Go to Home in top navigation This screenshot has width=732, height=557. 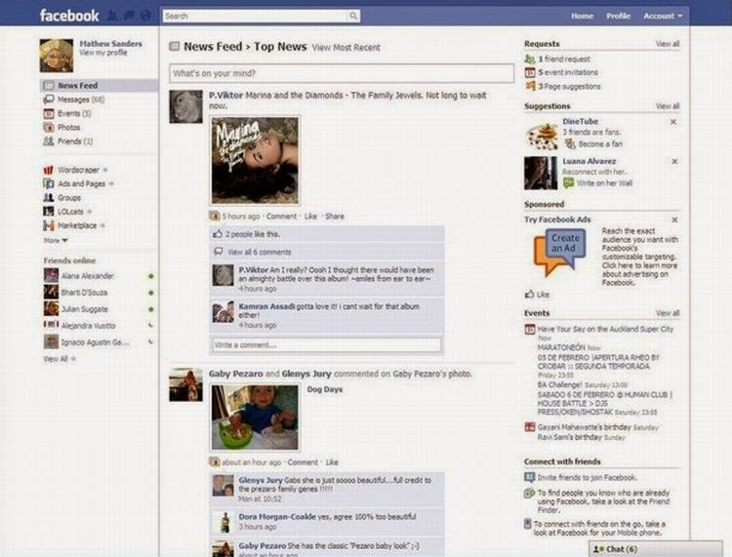click(x=582, y=16)
